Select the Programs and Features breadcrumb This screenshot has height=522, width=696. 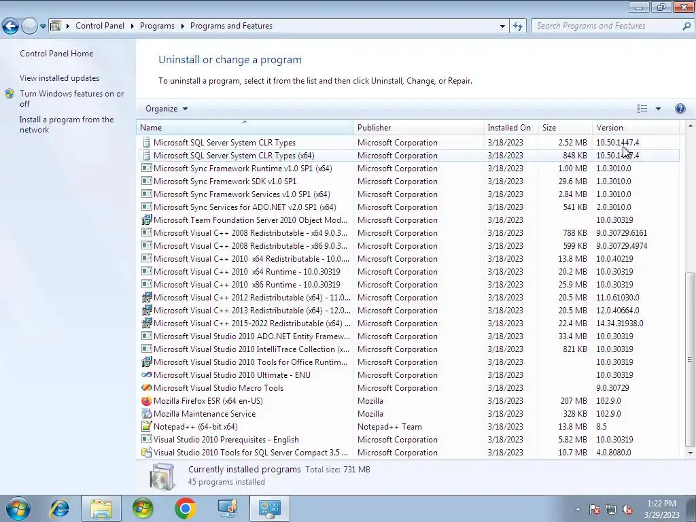[x=231, y=26]
